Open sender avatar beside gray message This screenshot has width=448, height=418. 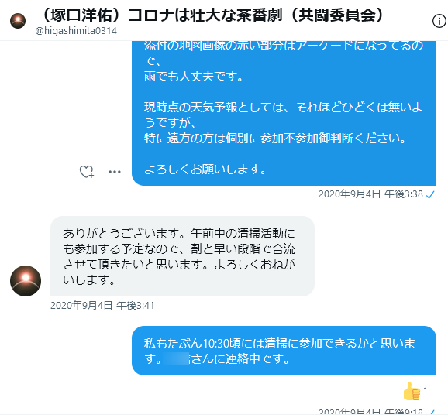pyautogui.click(x=26, y=281)
